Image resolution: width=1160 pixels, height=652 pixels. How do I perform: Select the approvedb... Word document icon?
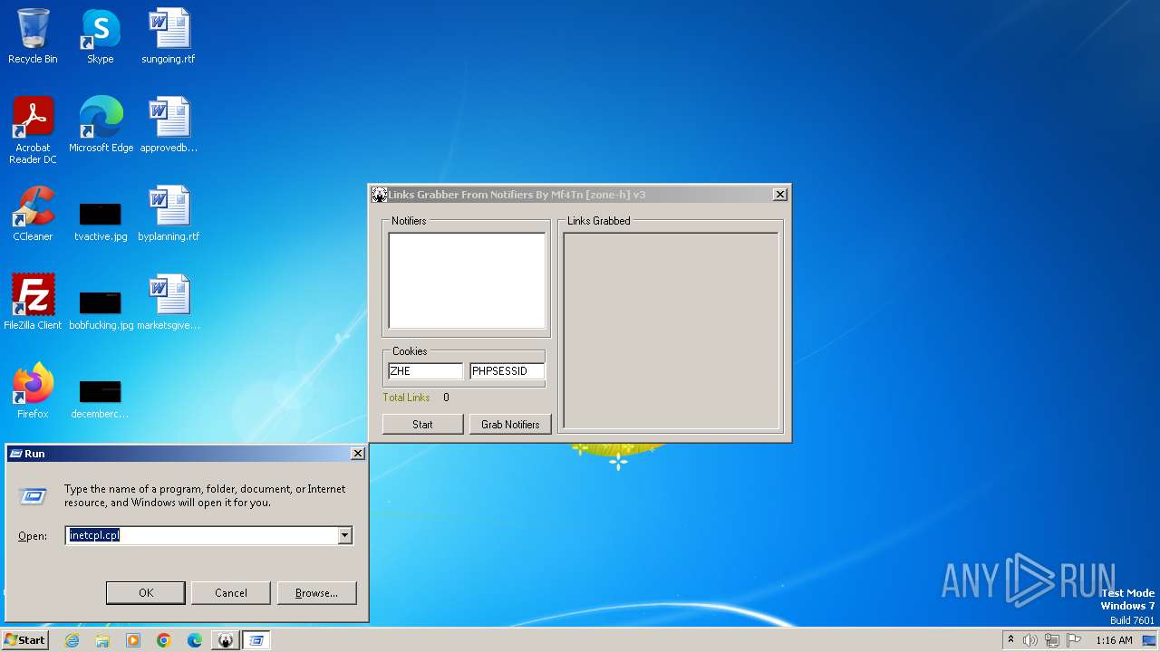tap(169, 125)
